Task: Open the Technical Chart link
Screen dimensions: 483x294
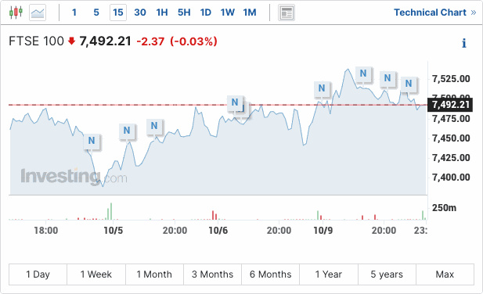Action: click(x=434, y=13)
